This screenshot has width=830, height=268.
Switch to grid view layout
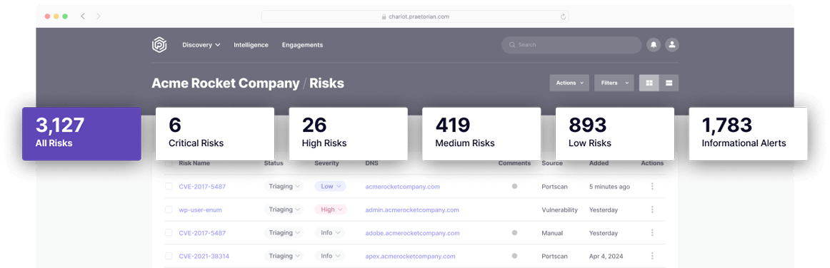pyautogui.click(x=649, y=83)
